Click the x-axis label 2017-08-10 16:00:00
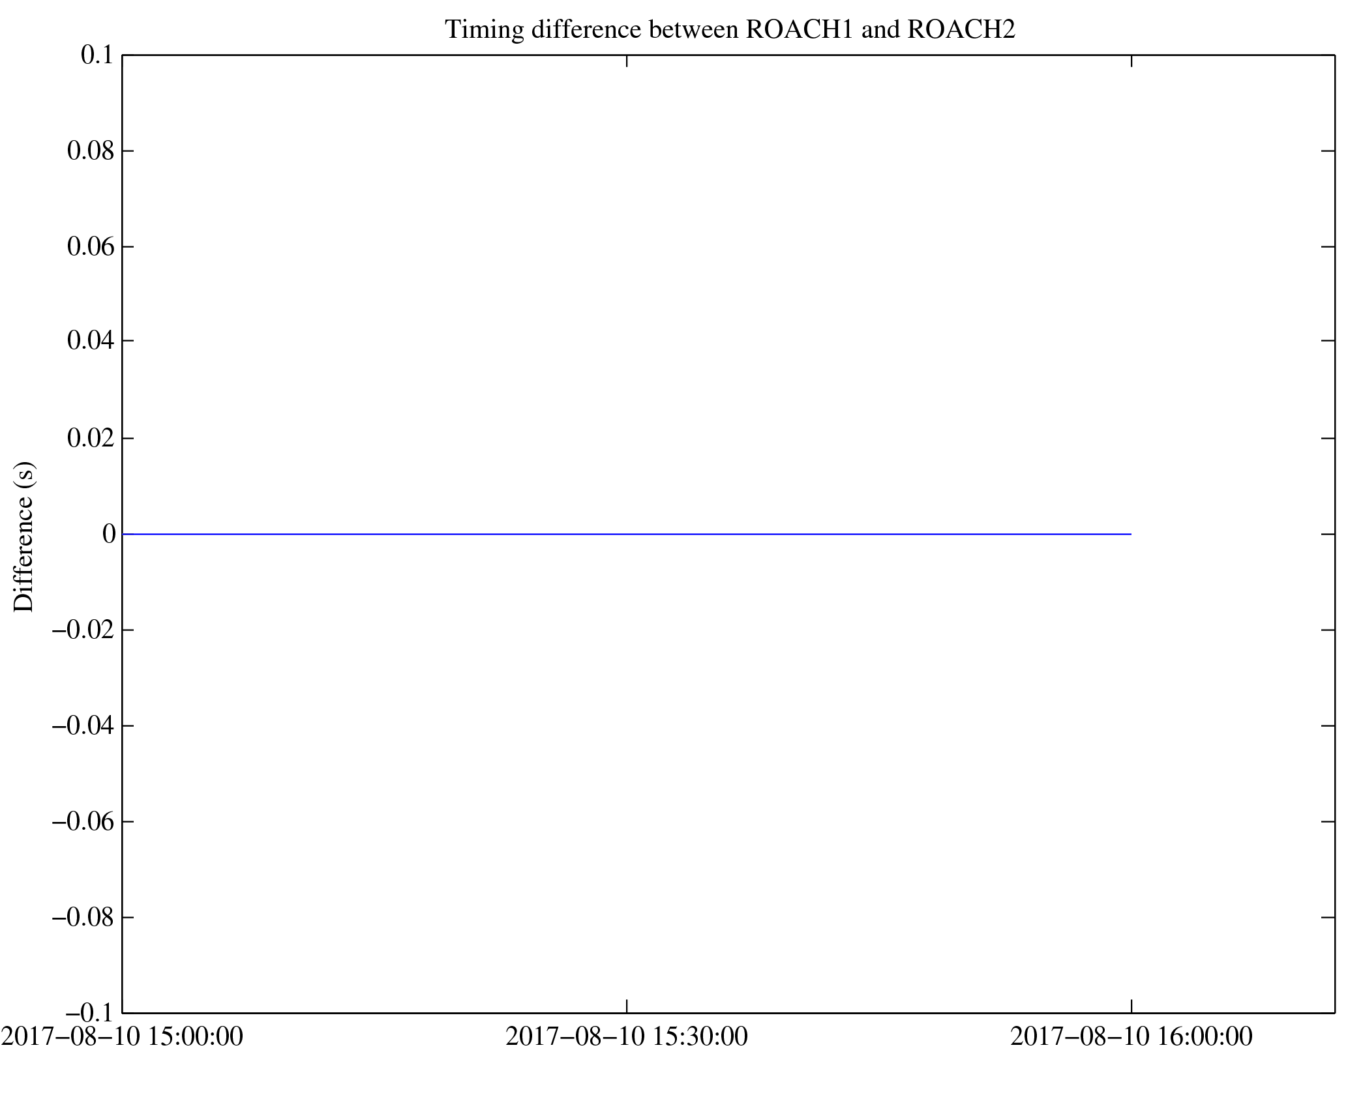 [x=1131, y=1036]
